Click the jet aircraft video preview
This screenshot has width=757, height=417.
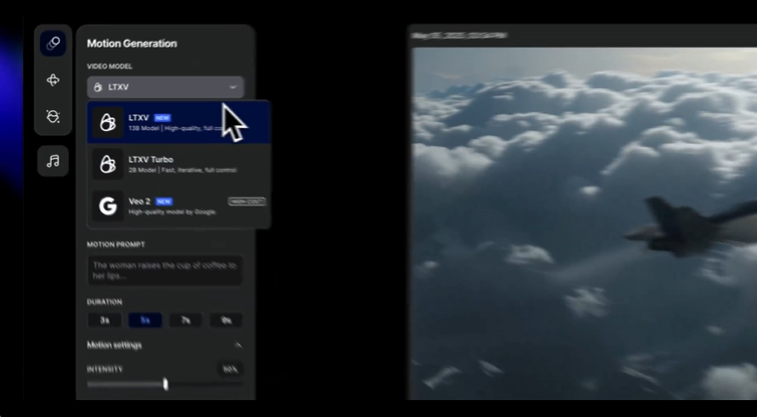(x=584, y=223)
